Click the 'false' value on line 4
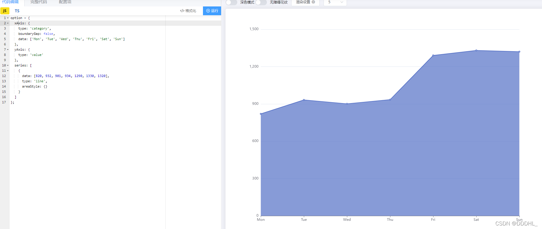Image resolution: width=542 pixels, height=229 pixels. coord(48,34)
